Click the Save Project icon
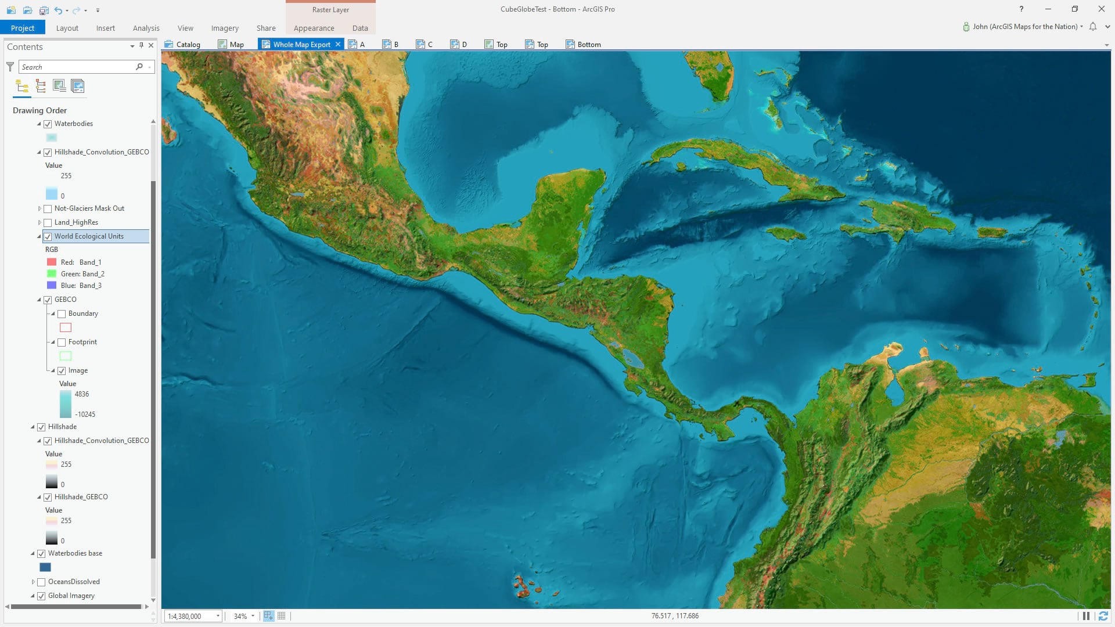 [44, 10]
